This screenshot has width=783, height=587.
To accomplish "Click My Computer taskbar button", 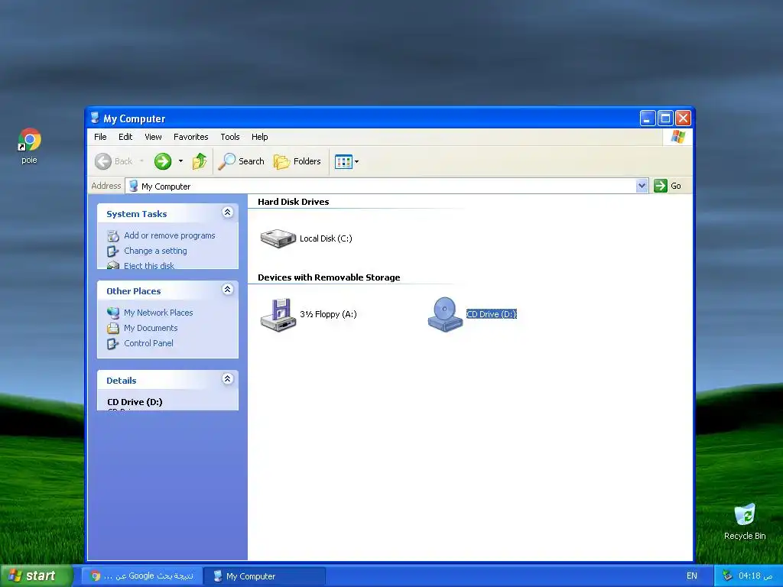I will (x=265, y=576).
